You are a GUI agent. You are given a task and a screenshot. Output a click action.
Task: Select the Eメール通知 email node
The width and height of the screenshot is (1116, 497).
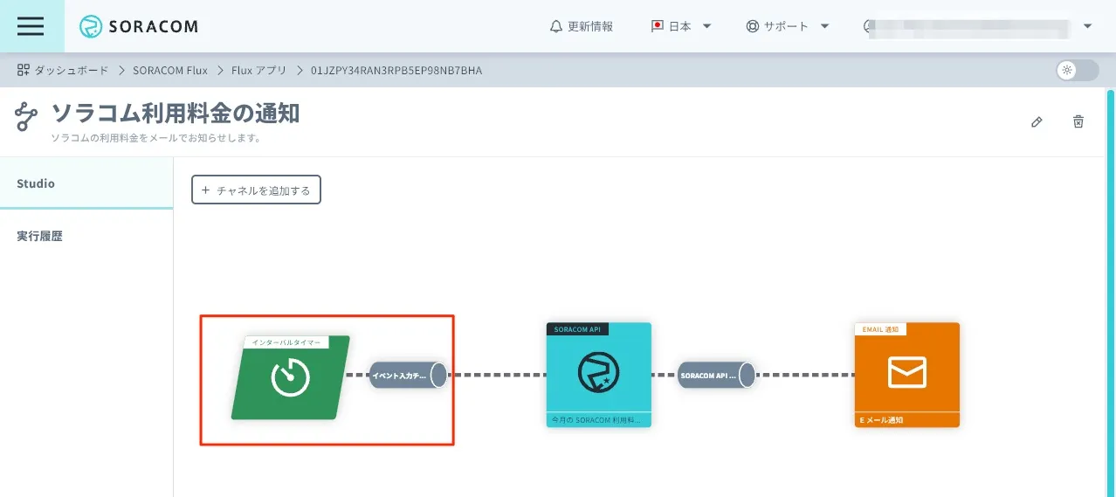point(907,375)
